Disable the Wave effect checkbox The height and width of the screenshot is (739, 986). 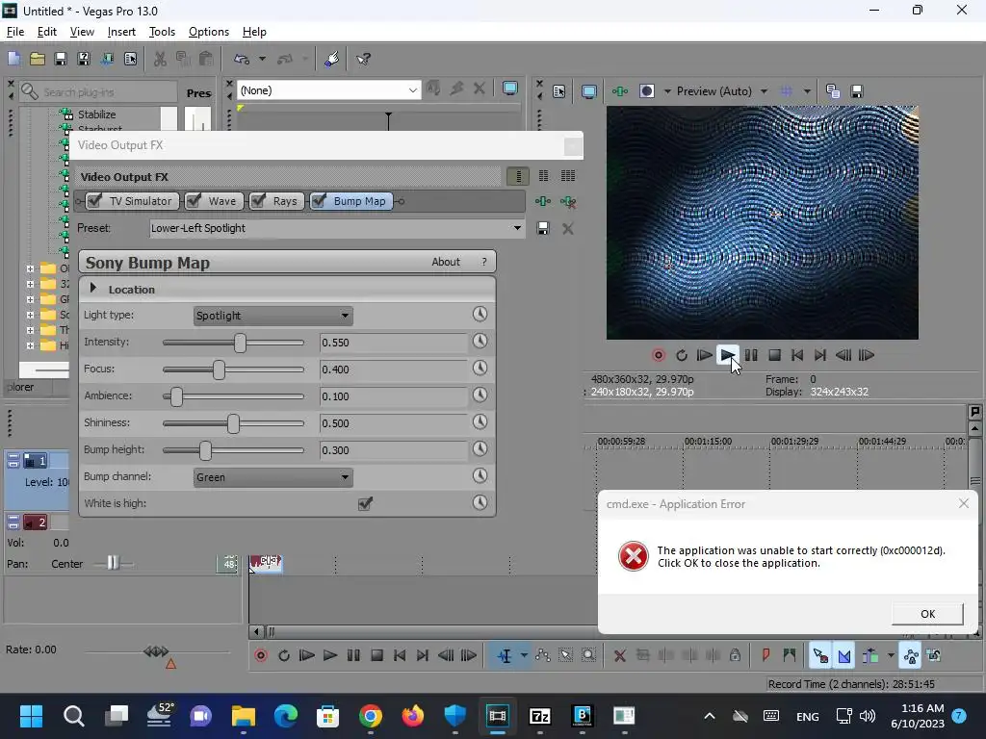tap(194, 201)
